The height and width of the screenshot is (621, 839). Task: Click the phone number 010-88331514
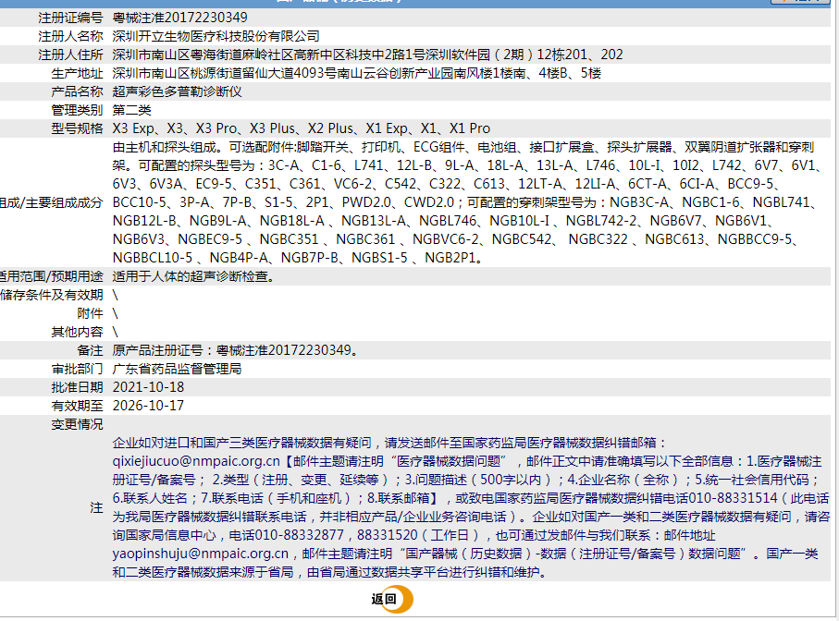click(733, 498)
